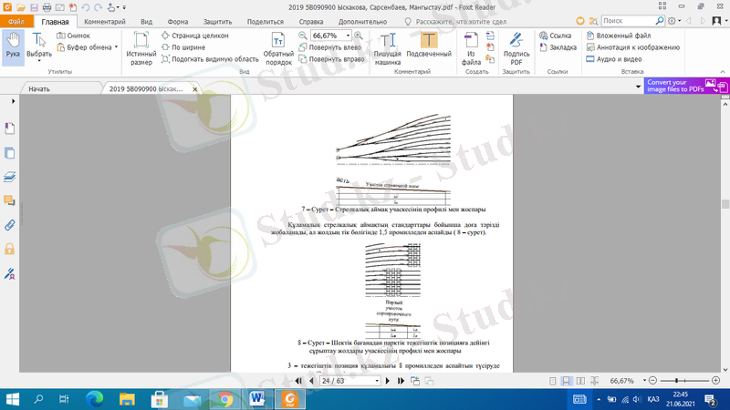Open the Layers panel in left sidebar
730x410 pixels.
coord(10,177)
